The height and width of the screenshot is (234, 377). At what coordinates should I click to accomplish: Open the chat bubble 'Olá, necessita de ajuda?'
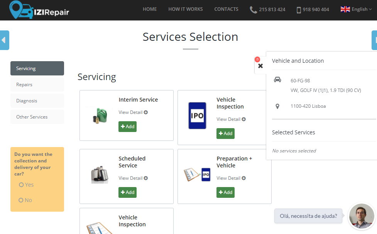[308, 216]
